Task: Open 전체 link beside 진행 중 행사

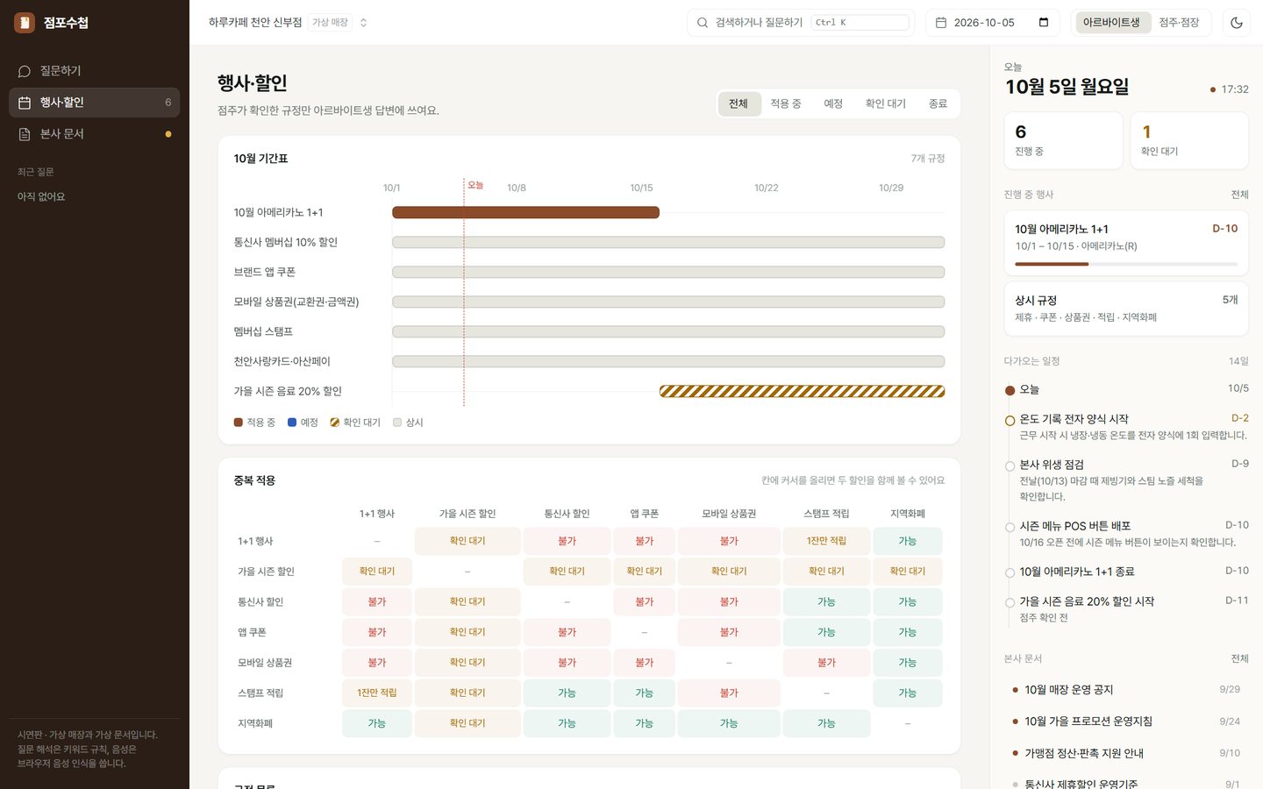Action: [x=1239, y=195]
